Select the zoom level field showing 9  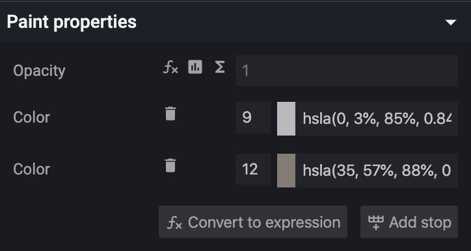(253, 117)
